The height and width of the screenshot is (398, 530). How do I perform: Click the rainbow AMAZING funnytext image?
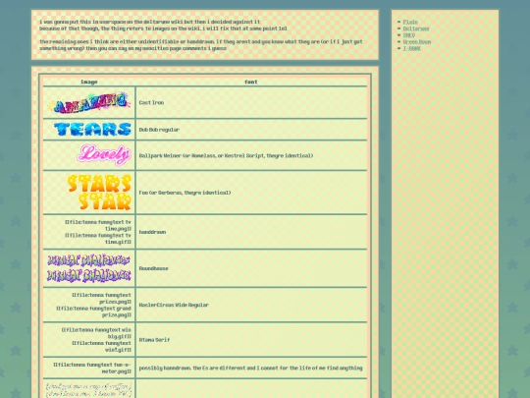89,102
